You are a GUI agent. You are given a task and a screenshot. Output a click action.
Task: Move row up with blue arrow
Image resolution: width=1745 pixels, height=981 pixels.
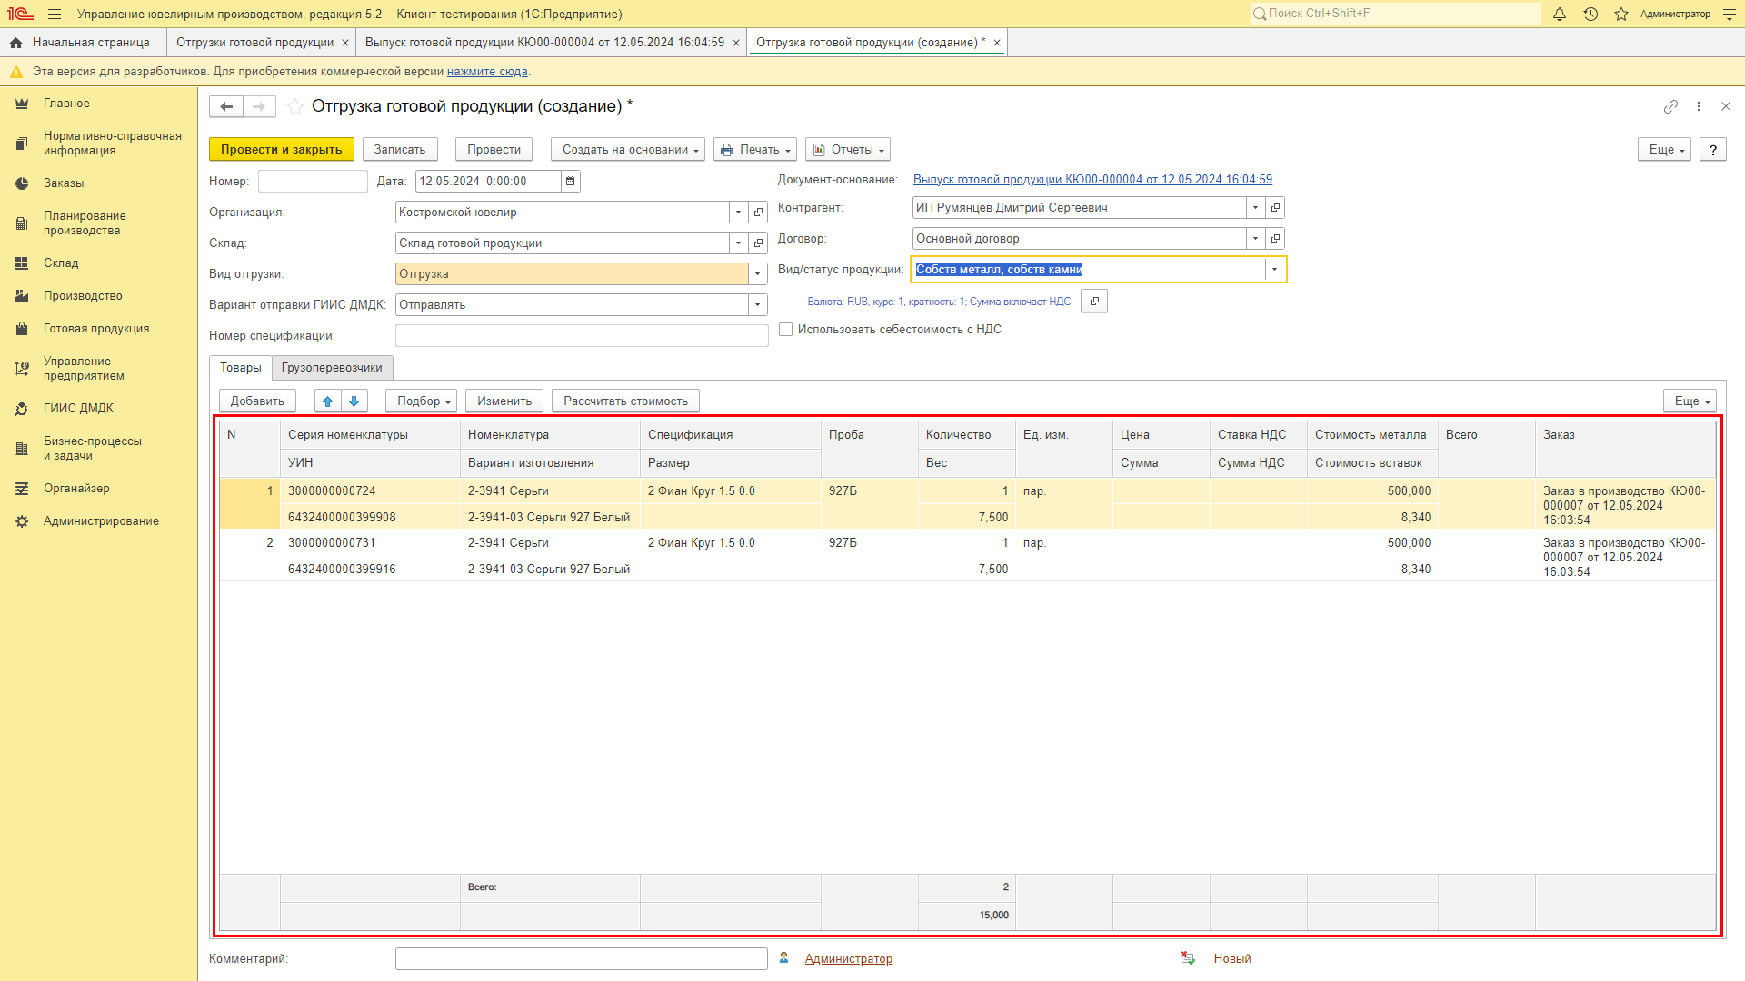click(x=328, y=401)
